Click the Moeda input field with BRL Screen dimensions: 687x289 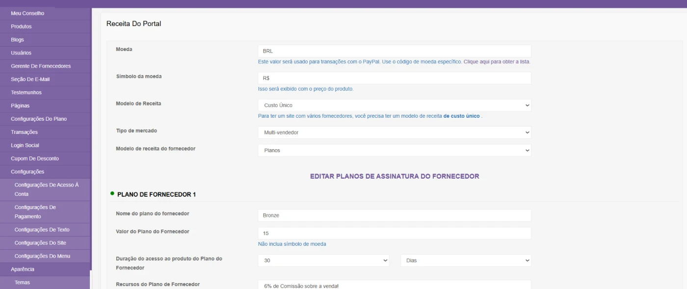(x=395, y=51)
